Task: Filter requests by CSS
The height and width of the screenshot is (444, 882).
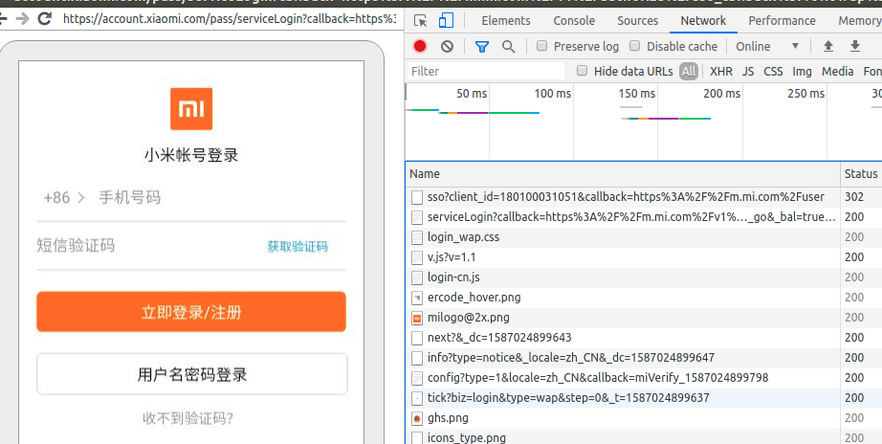Action: point(773,72)
